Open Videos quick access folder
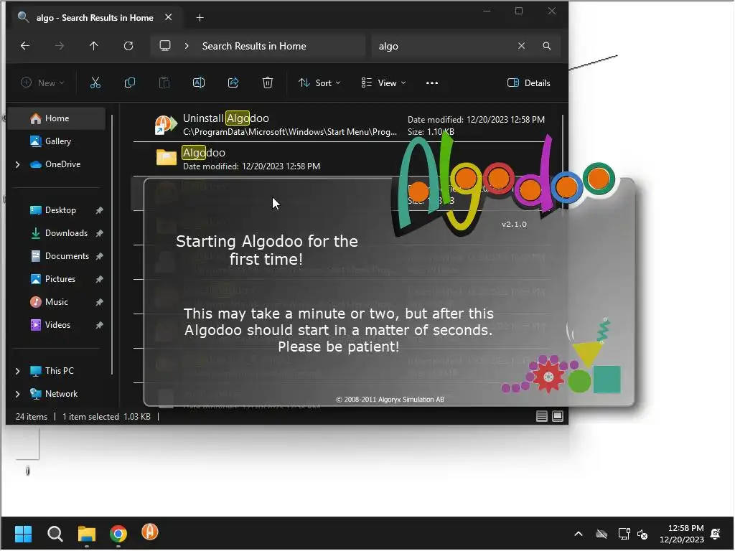 (x=57, y=325)
